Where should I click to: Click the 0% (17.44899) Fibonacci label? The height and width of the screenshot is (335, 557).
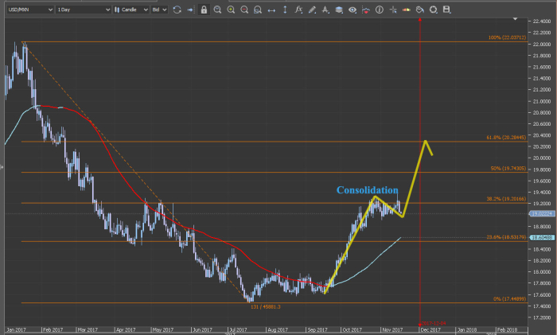coord(510,298)
